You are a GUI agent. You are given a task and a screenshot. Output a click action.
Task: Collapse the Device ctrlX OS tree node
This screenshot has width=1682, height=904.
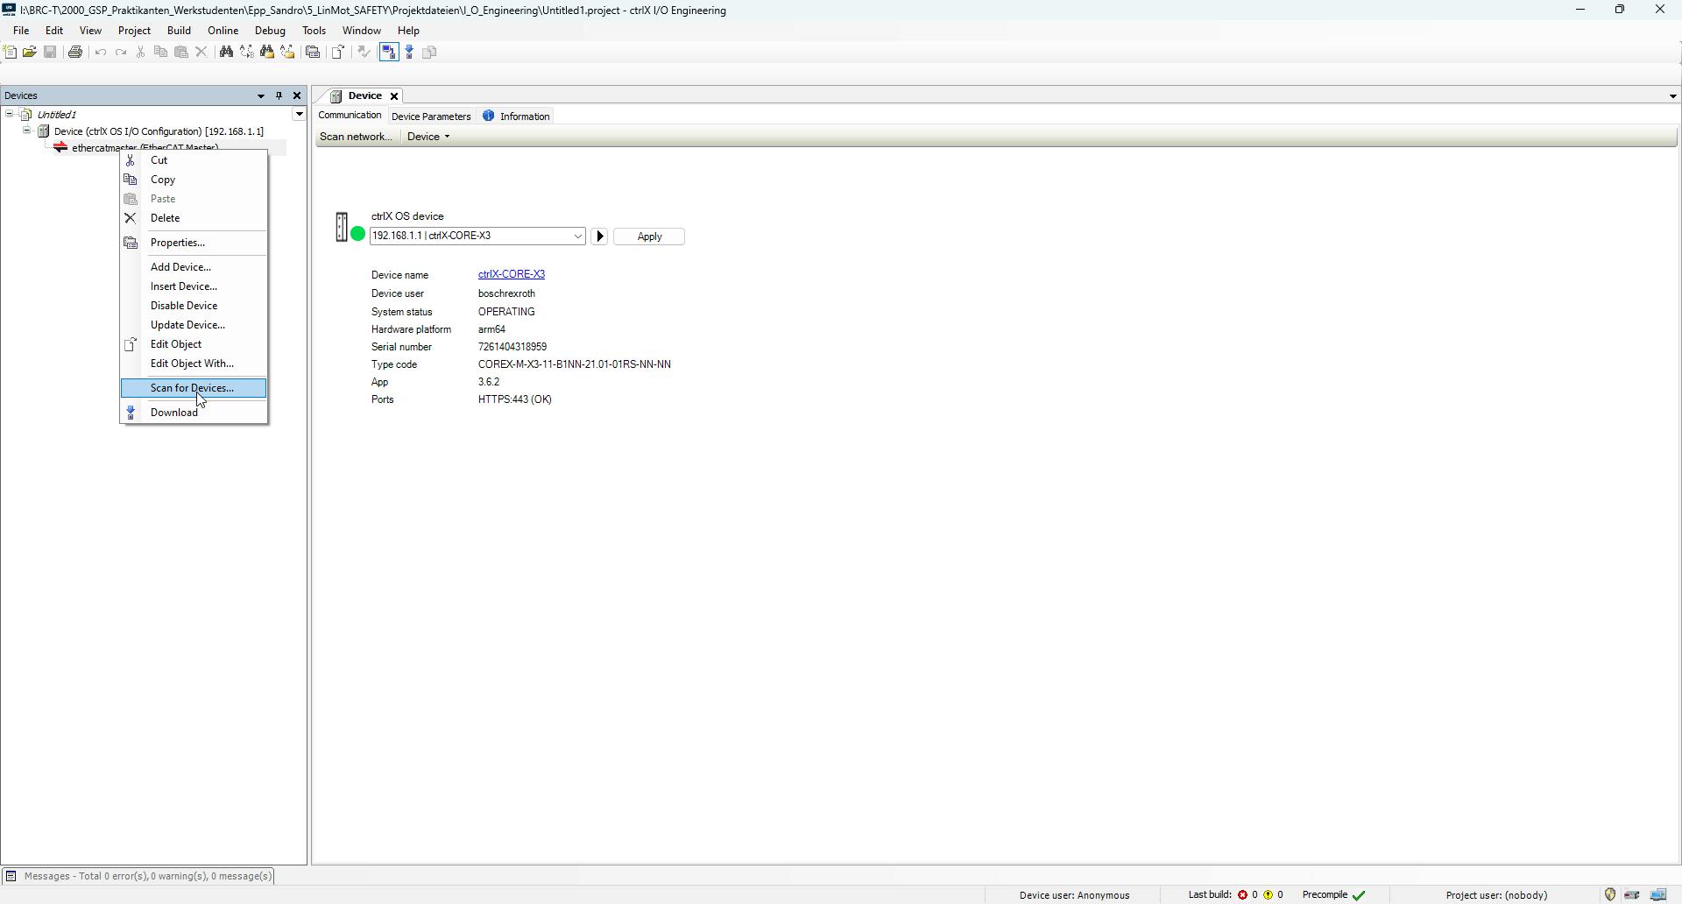27,131
